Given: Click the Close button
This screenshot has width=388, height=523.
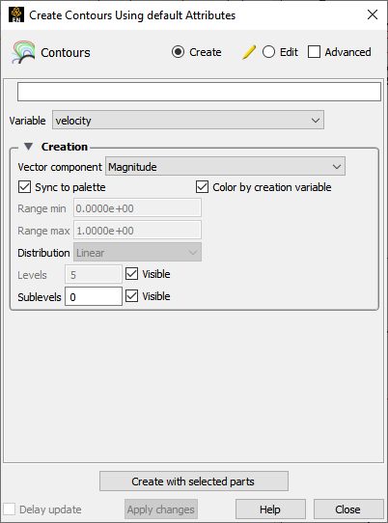Looking at the screenshot, I should pyautogui.click(x=348, y=509).
